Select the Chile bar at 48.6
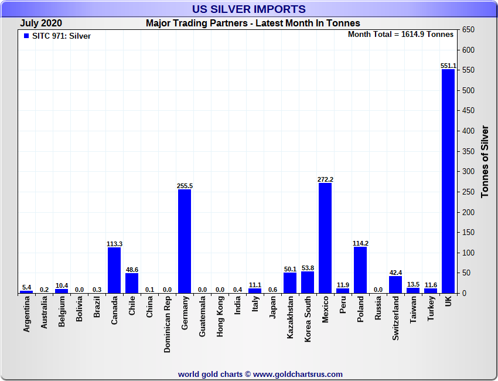Viewport: 498px width, 381px height. [132, 283]
